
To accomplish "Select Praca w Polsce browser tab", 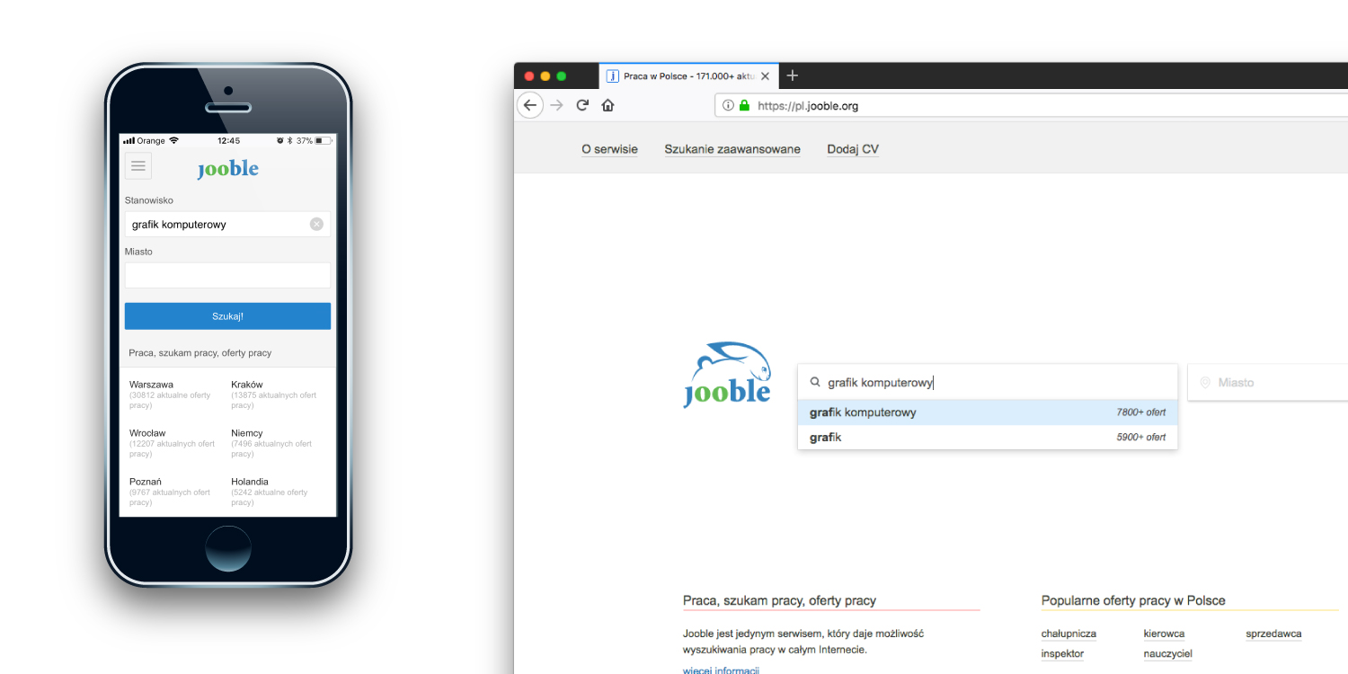I will 688,76.
